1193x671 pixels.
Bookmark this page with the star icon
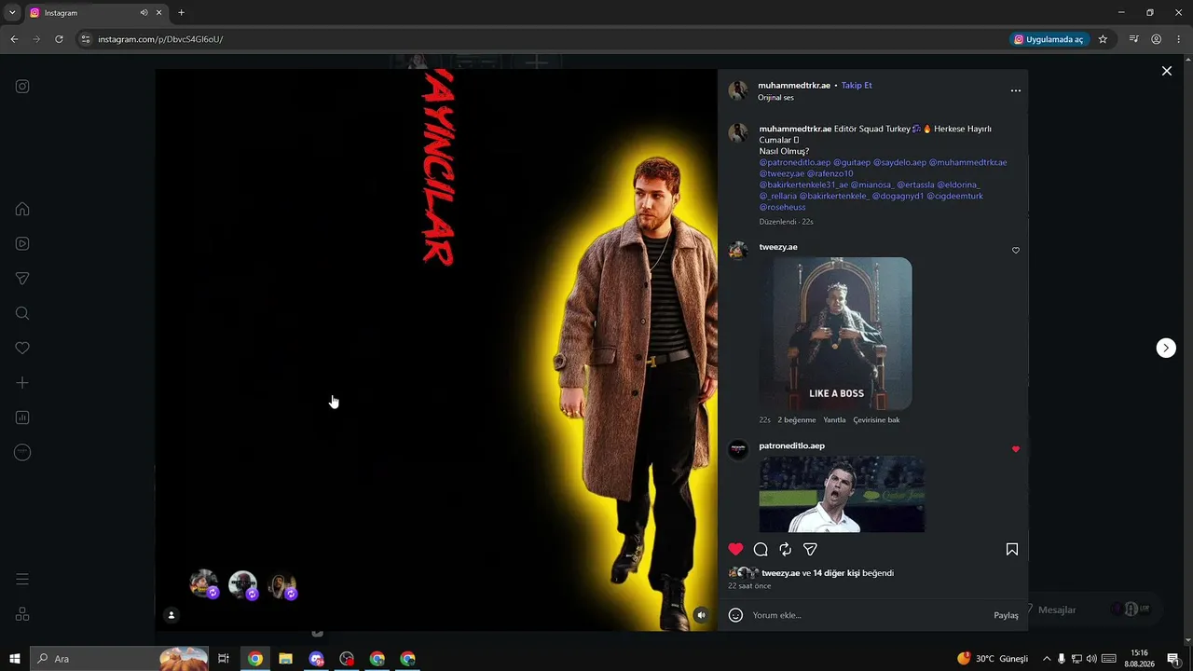[x=1103, y=39]
